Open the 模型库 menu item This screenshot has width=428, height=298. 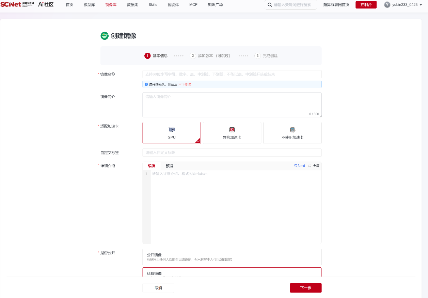[89, 5]
